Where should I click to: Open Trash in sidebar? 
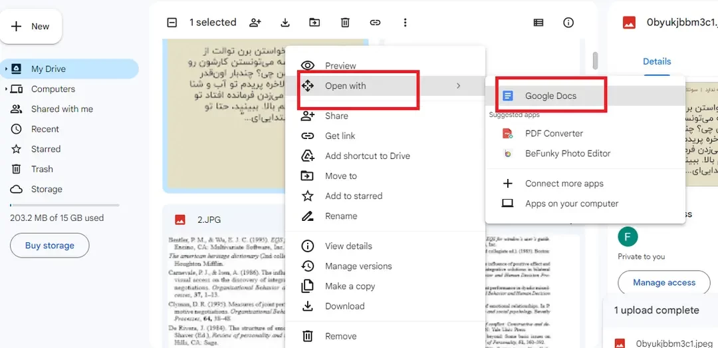(x=42, y=169)
